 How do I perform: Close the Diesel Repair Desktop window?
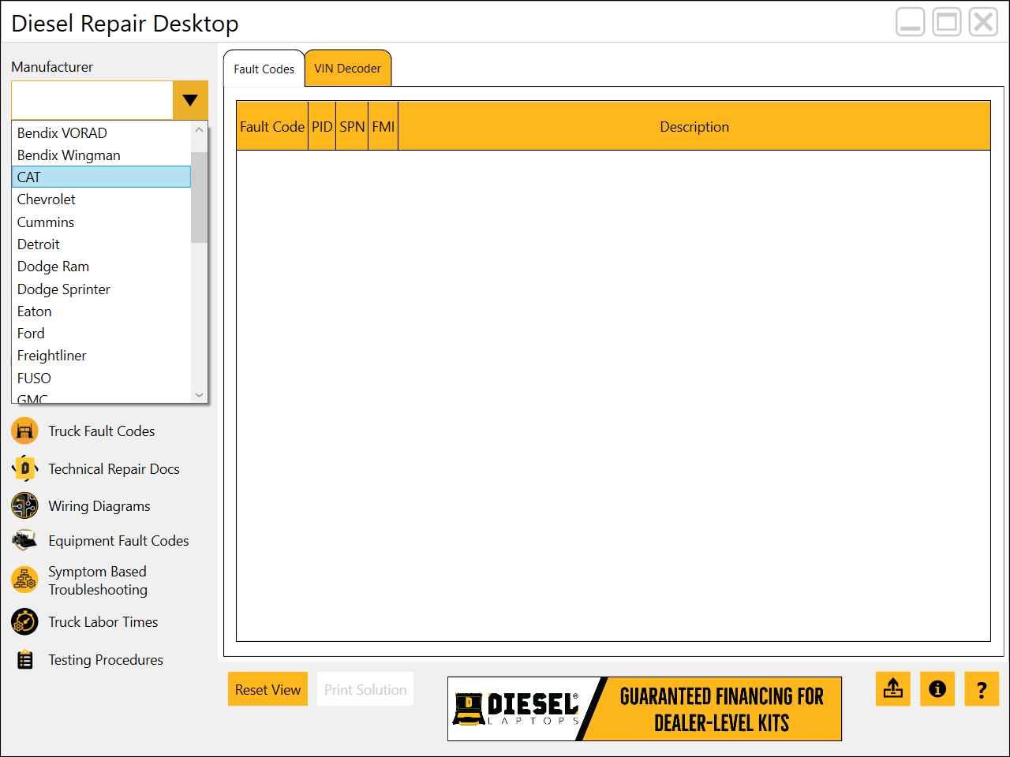click(983, 22)
